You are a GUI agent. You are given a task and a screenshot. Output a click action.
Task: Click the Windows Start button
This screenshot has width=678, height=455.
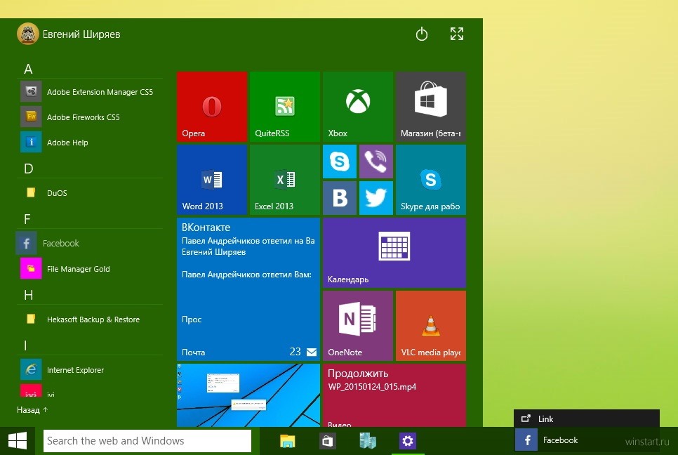pyautogui.click(x=18, y=441)
